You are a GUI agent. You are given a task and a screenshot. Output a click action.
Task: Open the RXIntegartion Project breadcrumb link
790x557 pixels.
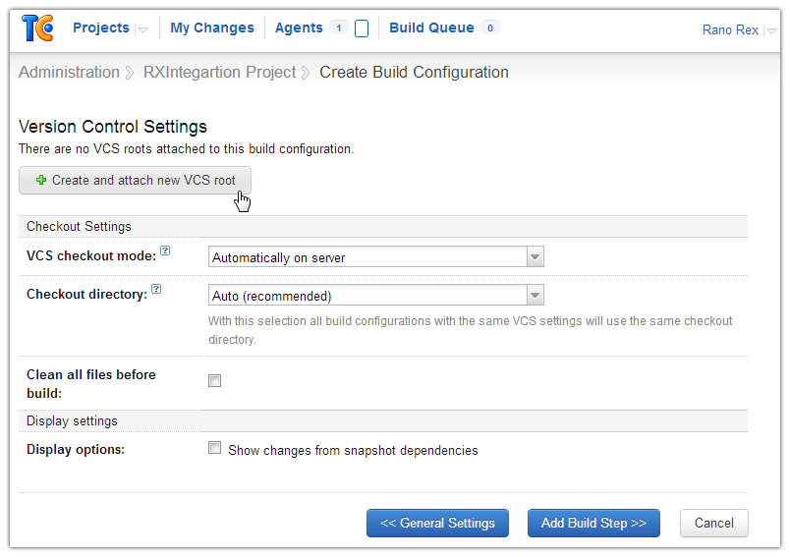[220, 72]
